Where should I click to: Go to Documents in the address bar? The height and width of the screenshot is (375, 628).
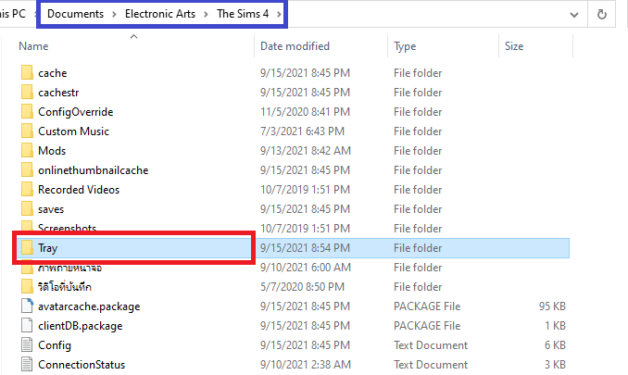[75, 14]
